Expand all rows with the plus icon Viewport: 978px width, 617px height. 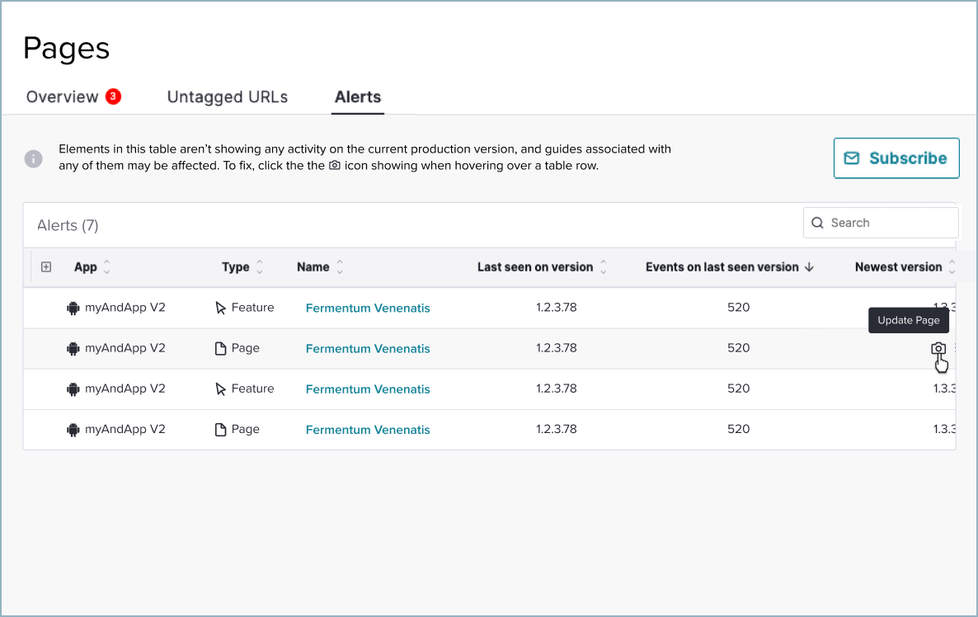[x=46, y=267]
